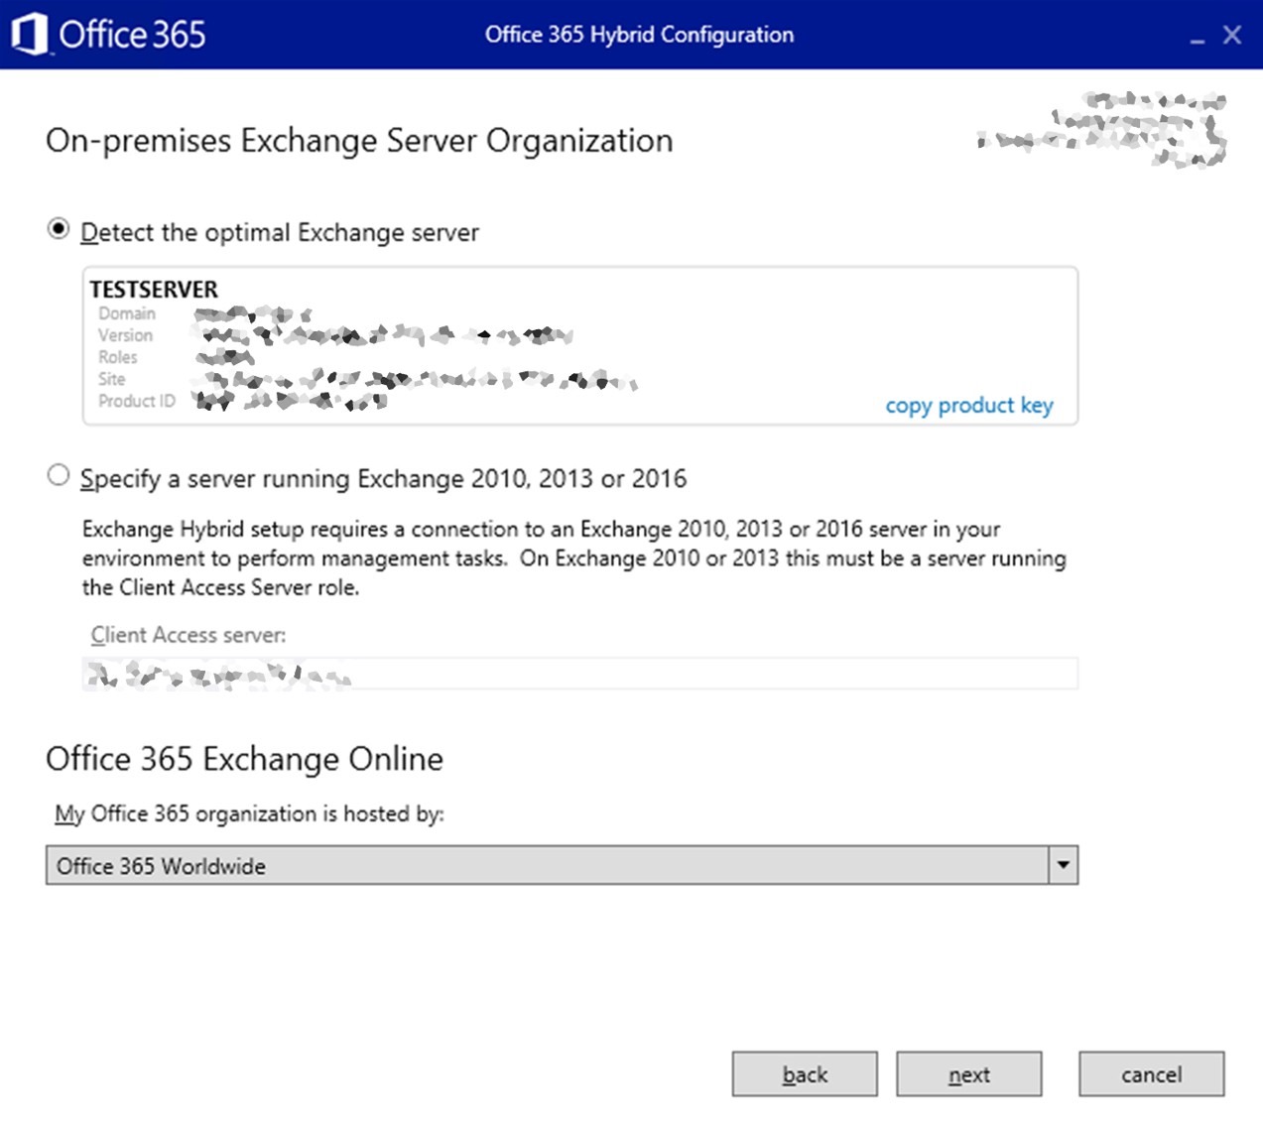The image size is (1263, 1122).
Task: Click the Domain label in server details
Action: point(126,313)
